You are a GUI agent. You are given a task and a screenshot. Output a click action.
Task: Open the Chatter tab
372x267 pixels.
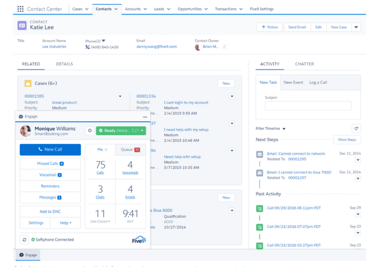click(304, 64)
